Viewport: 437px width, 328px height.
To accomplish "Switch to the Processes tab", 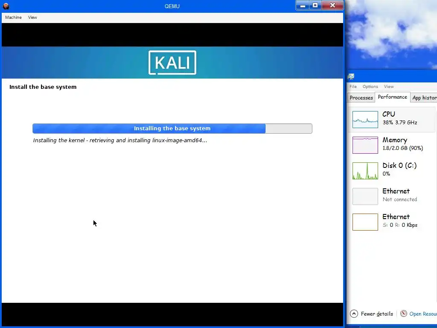I will click(x=361, y=98).
